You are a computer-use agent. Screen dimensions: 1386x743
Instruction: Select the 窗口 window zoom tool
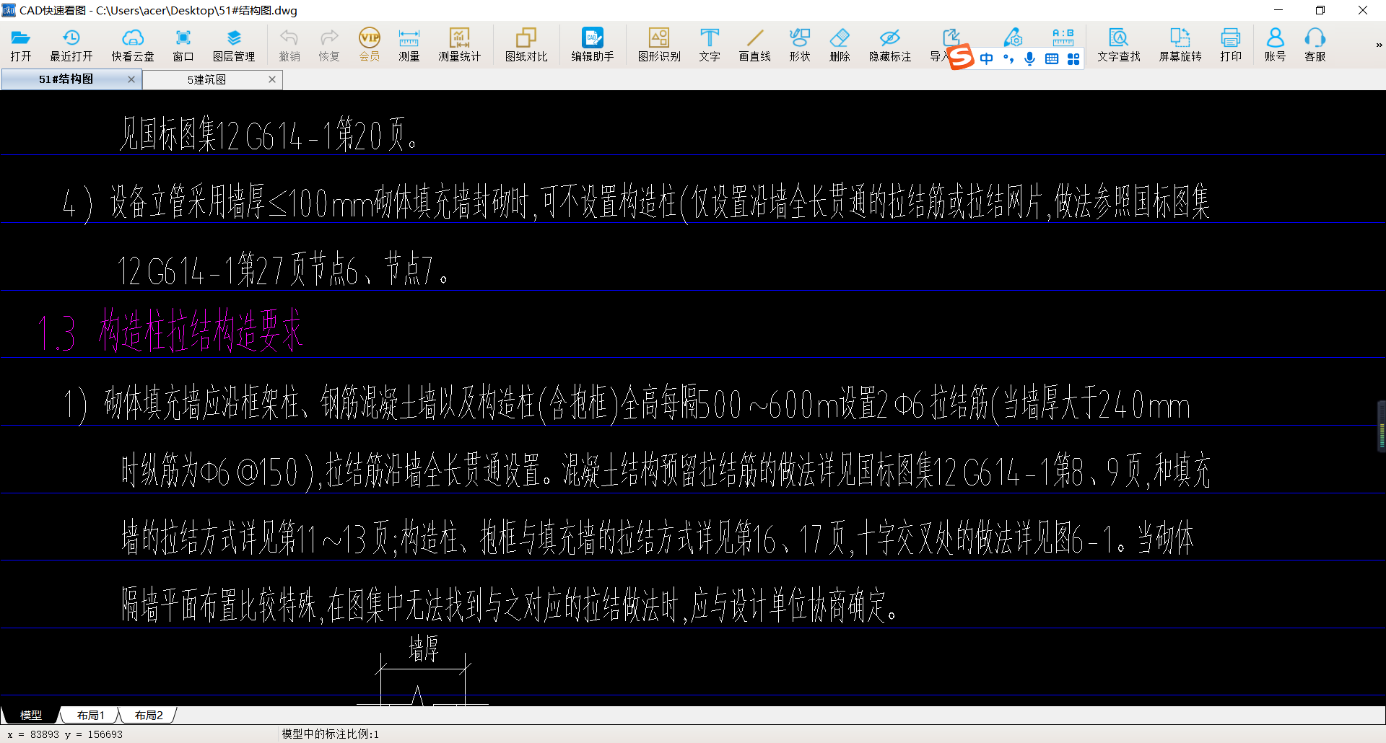[183, 45]
